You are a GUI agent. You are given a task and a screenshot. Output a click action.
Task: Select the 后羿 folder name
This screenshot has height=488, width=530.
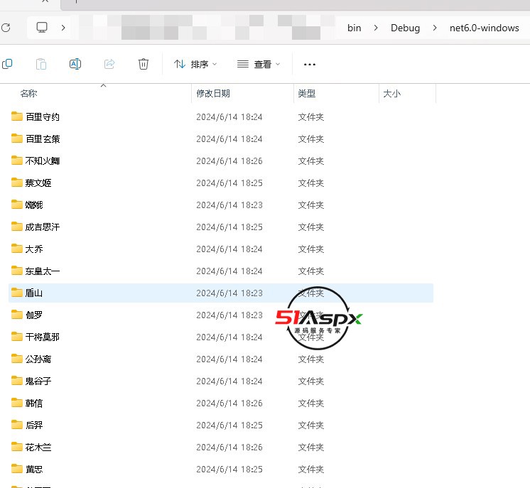34,425
